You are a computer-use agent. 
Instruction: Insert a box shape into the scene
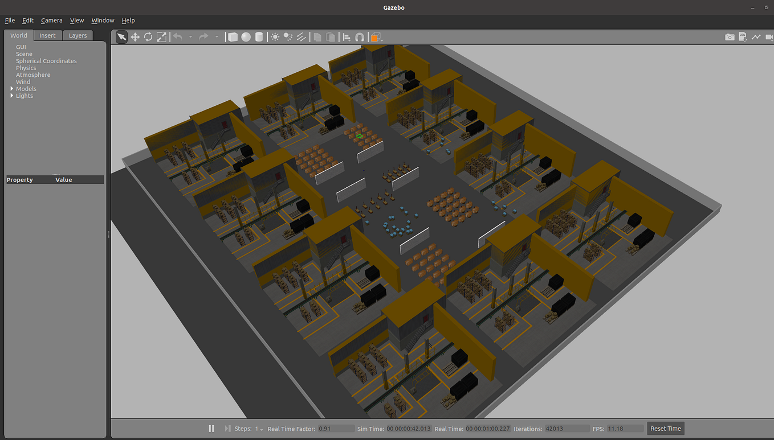point(233,36)
